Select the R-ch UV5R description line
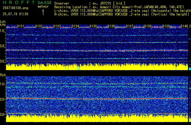Screen dimensions: 191x125 point(122,14)
